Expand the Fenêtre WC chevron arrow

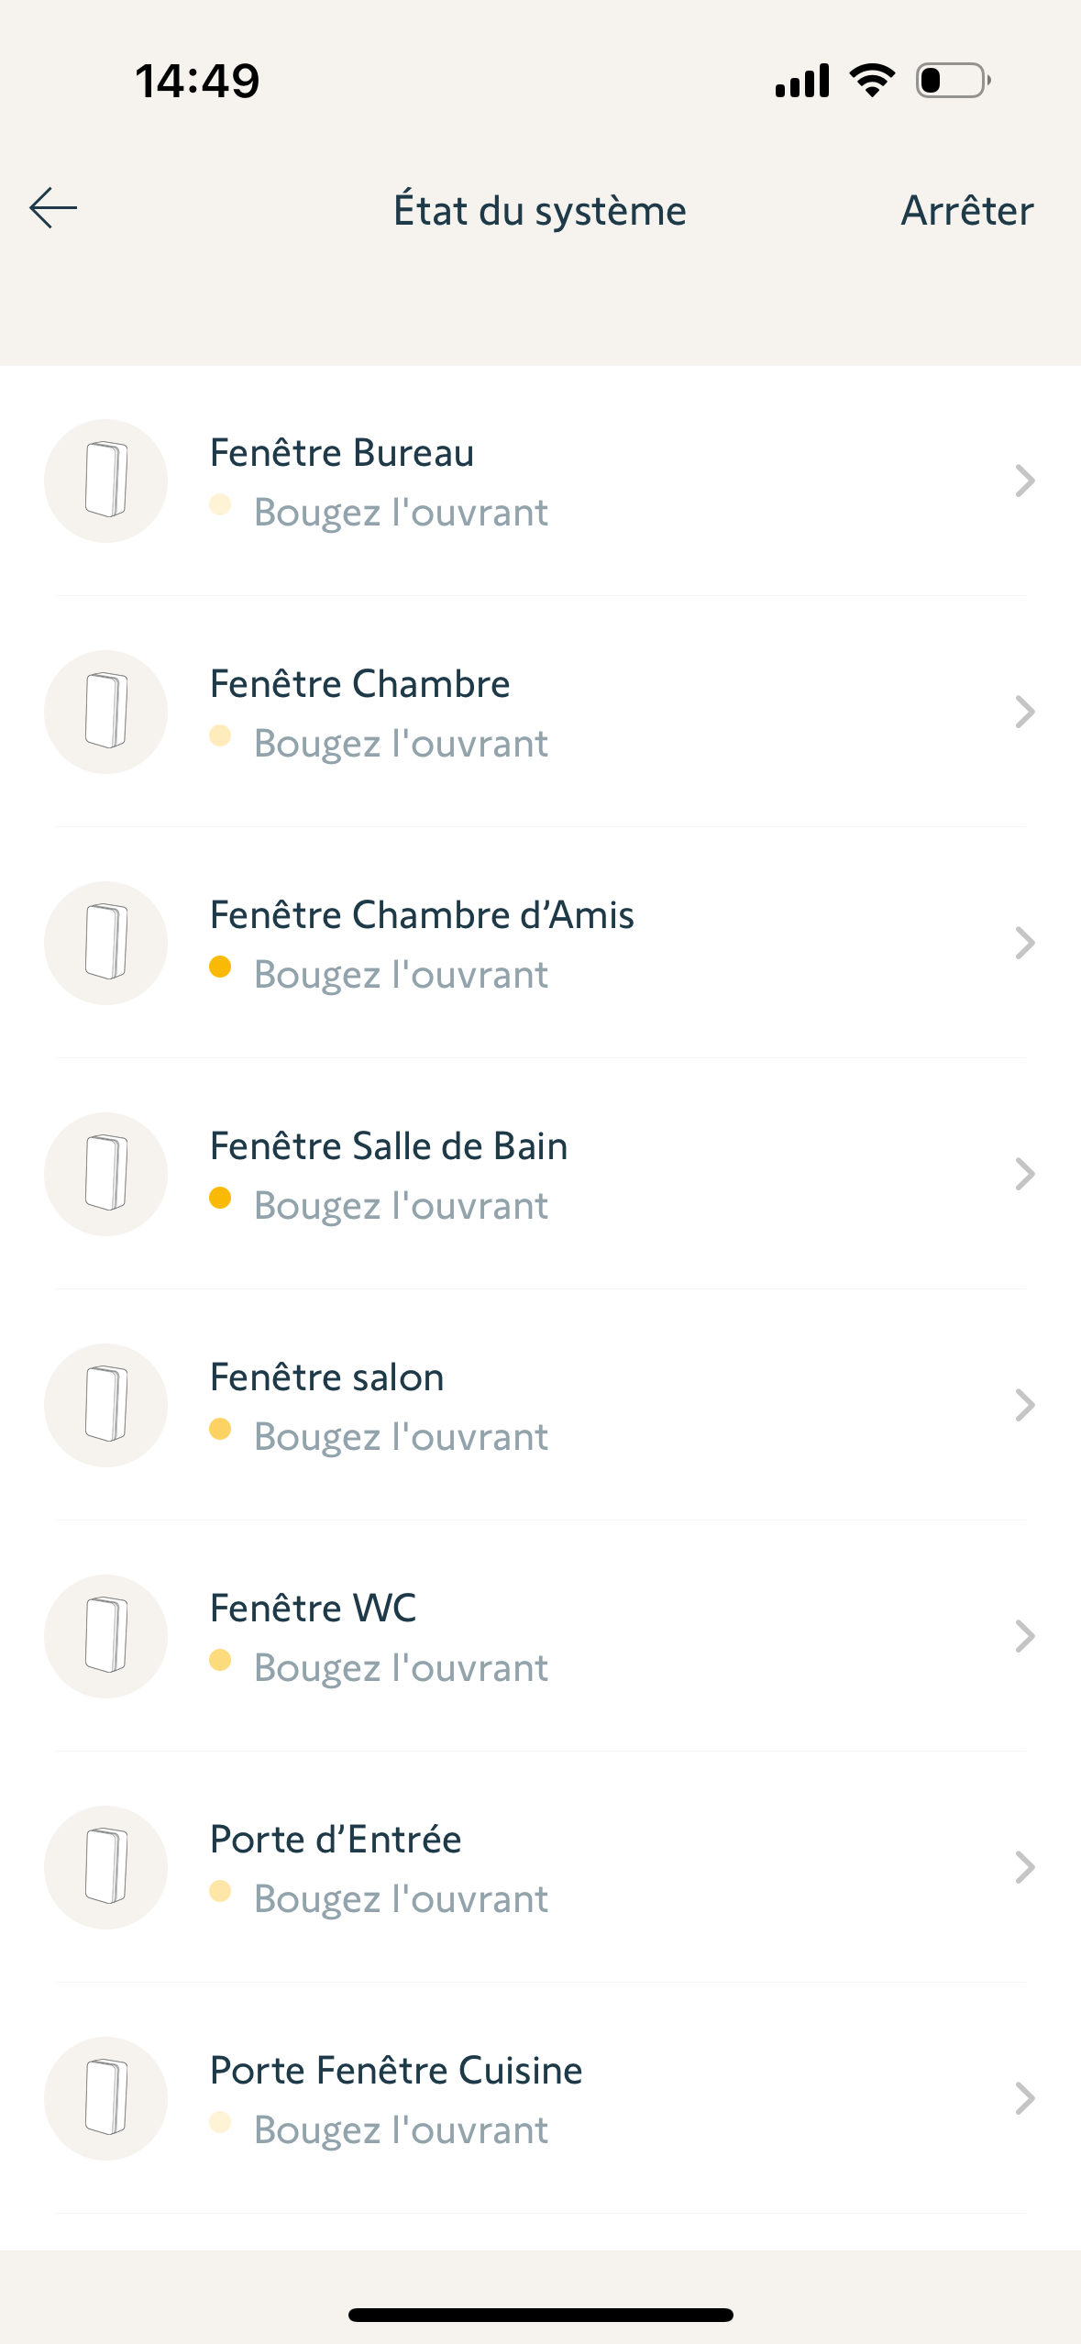click(1025, 1636)
